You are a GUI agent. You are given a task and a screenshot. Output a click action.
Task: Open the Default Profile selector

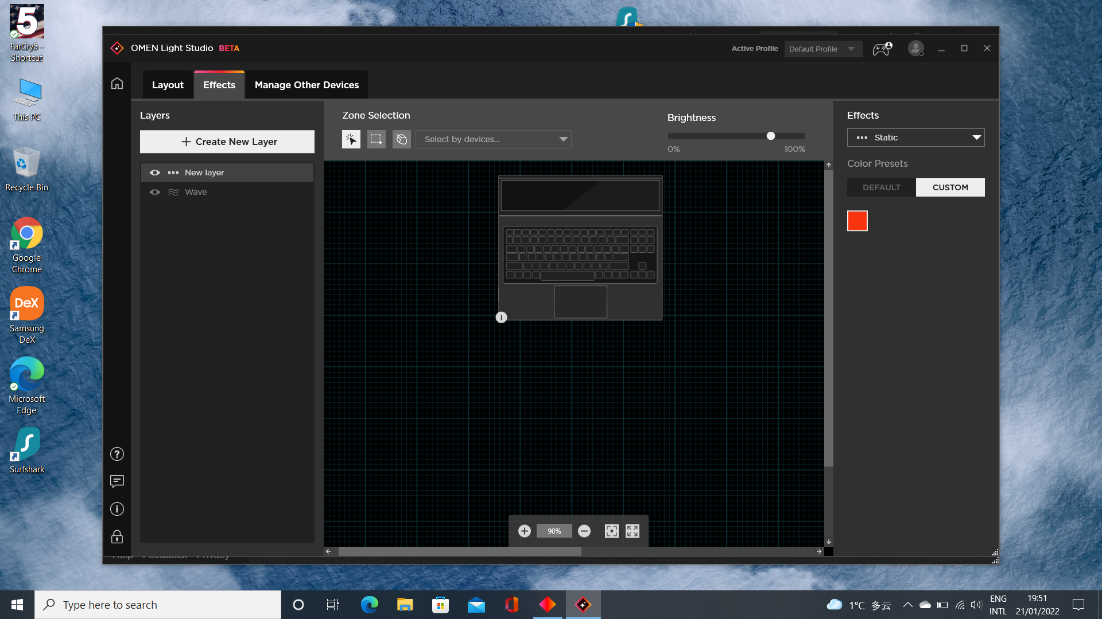822,49
